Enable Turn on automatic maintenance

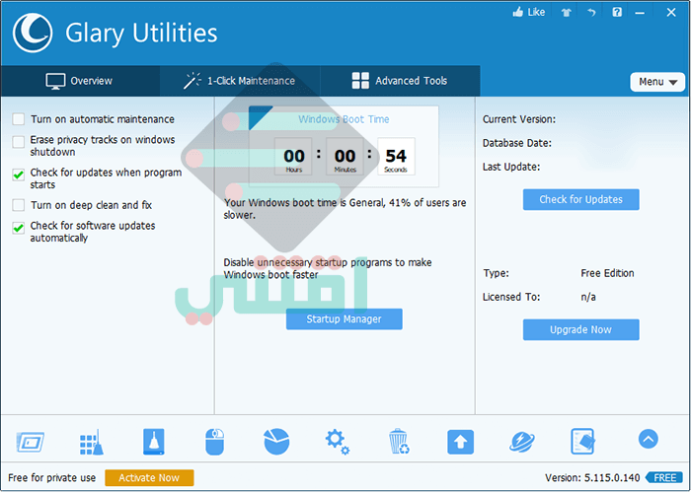tap(19, 119)
